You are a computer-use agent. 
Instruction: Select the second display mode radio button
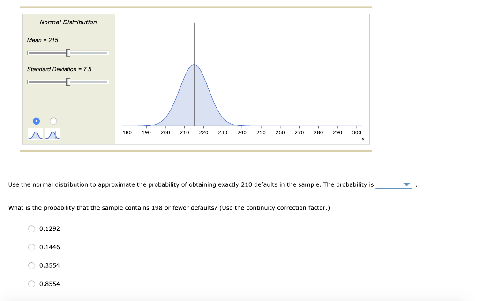(x=53, y=121)
